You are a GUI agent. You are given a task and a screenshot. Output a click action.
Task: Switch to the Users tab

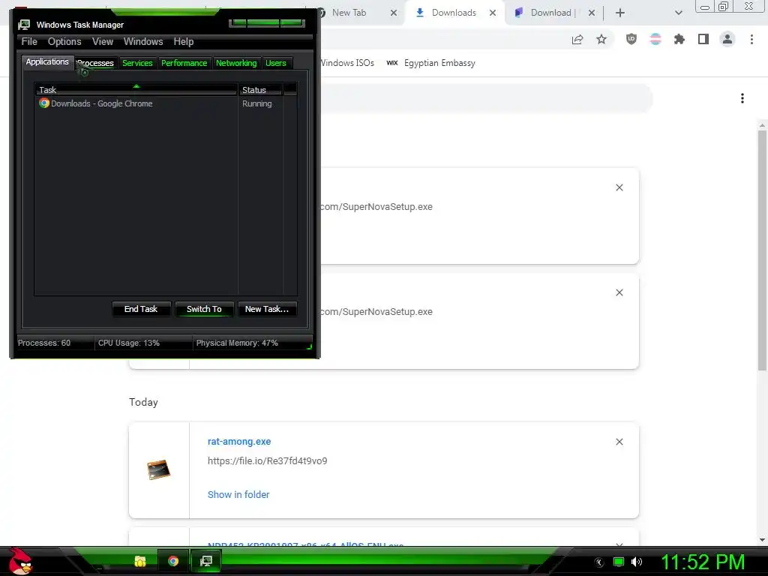[x=276, y=63]
